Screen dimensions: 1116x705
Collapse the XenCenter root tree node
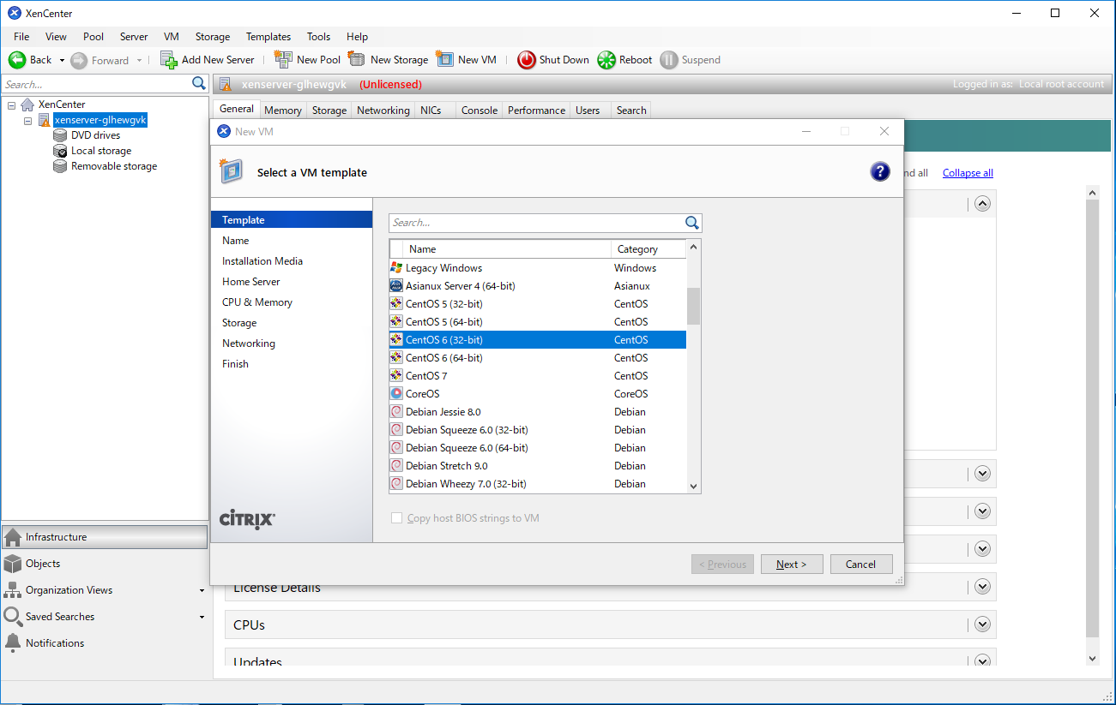tap(12, 105)
